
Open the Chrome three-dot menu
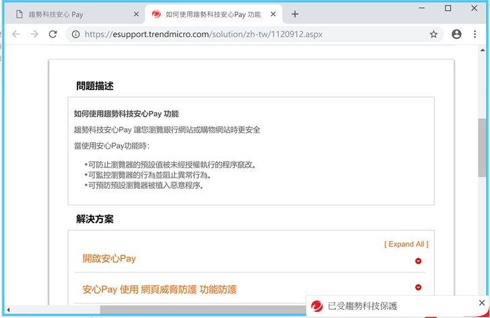click(x=475, y=34)
